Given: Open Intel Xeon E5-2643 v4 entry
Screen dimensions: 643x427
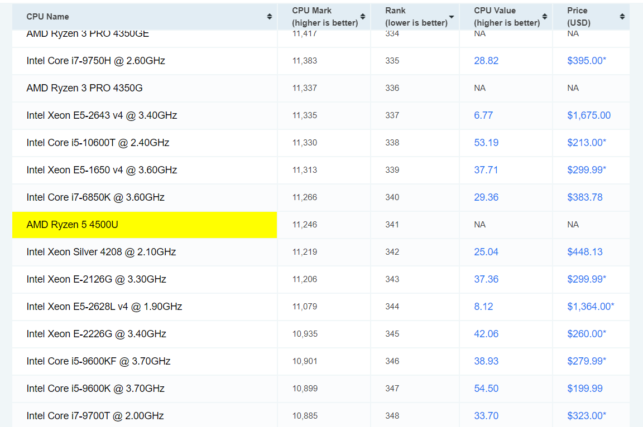Looking at the screenshot, I should click(102, 115).
